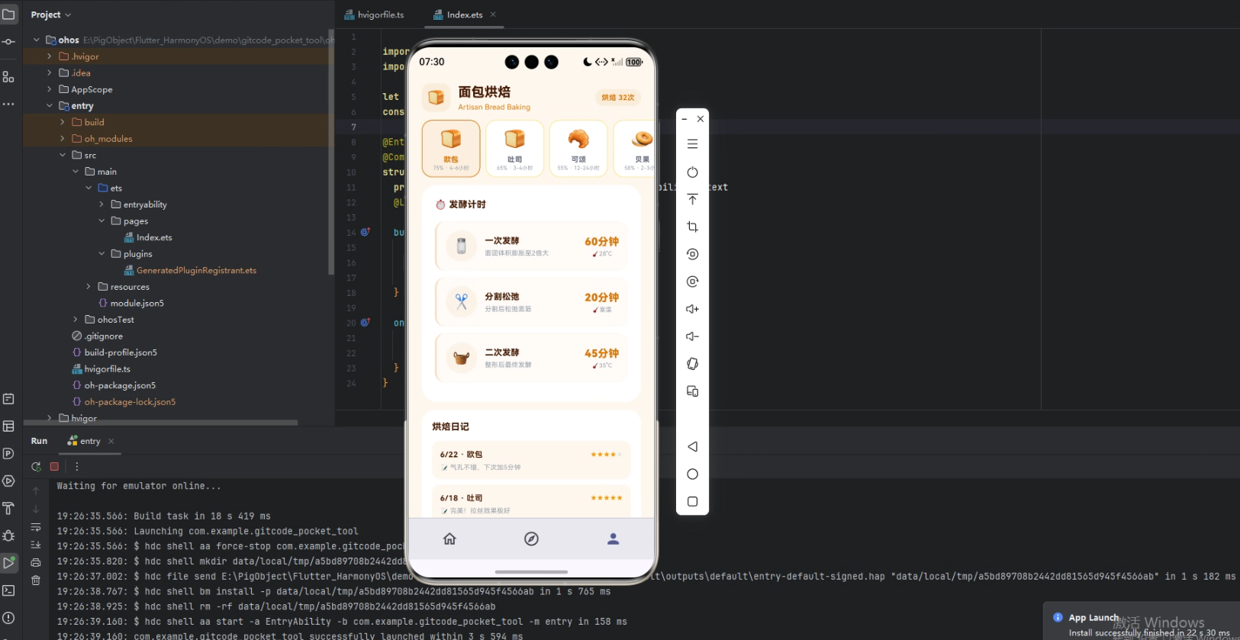Tap the 二次发酵 45分钟 timer card
This screenshot has height=640, width=1240.
(x=532, y=358)
